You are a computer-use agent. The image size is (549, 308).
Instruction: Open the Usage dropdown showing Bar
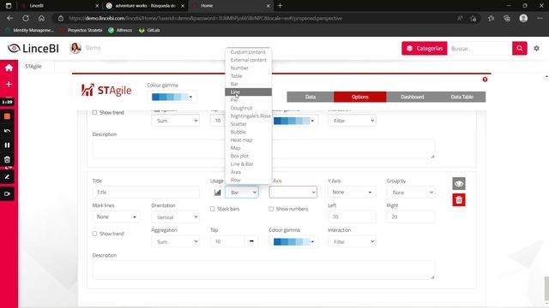tap(242, 192)
